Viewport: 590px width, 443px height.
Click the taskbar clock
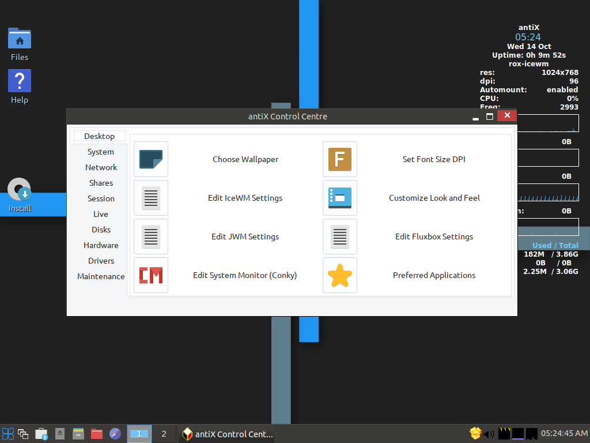[x=564, y=434]
